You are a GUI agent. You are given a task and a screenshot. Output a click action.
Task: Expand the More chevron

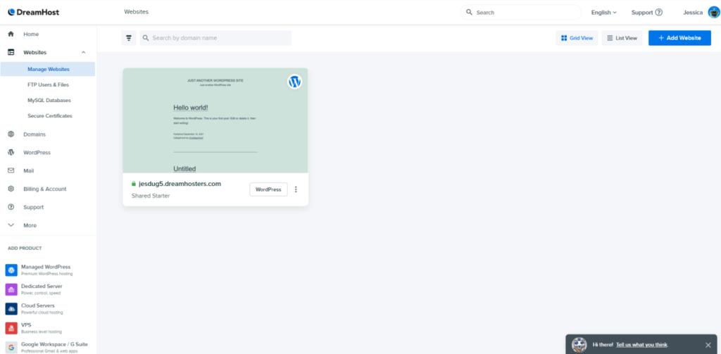point(11,225)
